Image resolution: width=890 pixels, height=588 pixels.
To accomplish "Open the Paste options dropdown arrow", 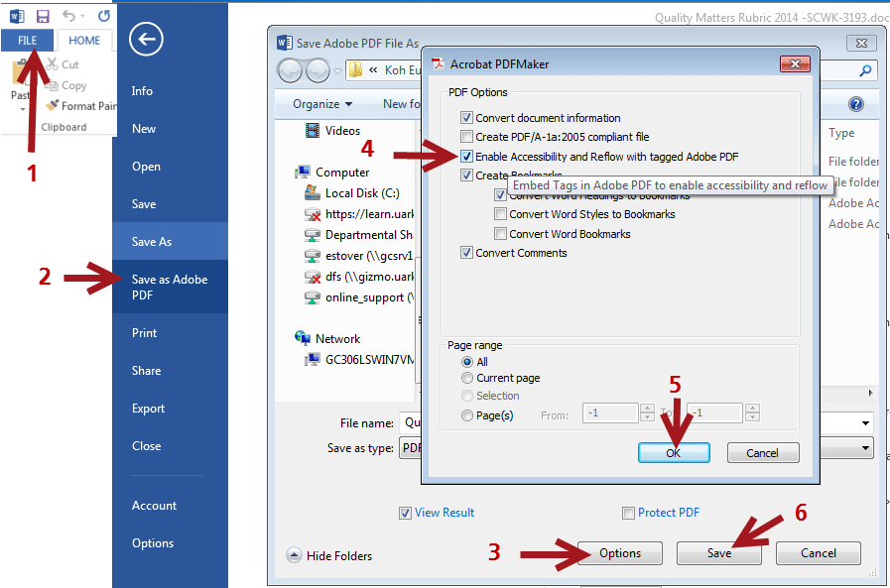I will tap(22, 108).
